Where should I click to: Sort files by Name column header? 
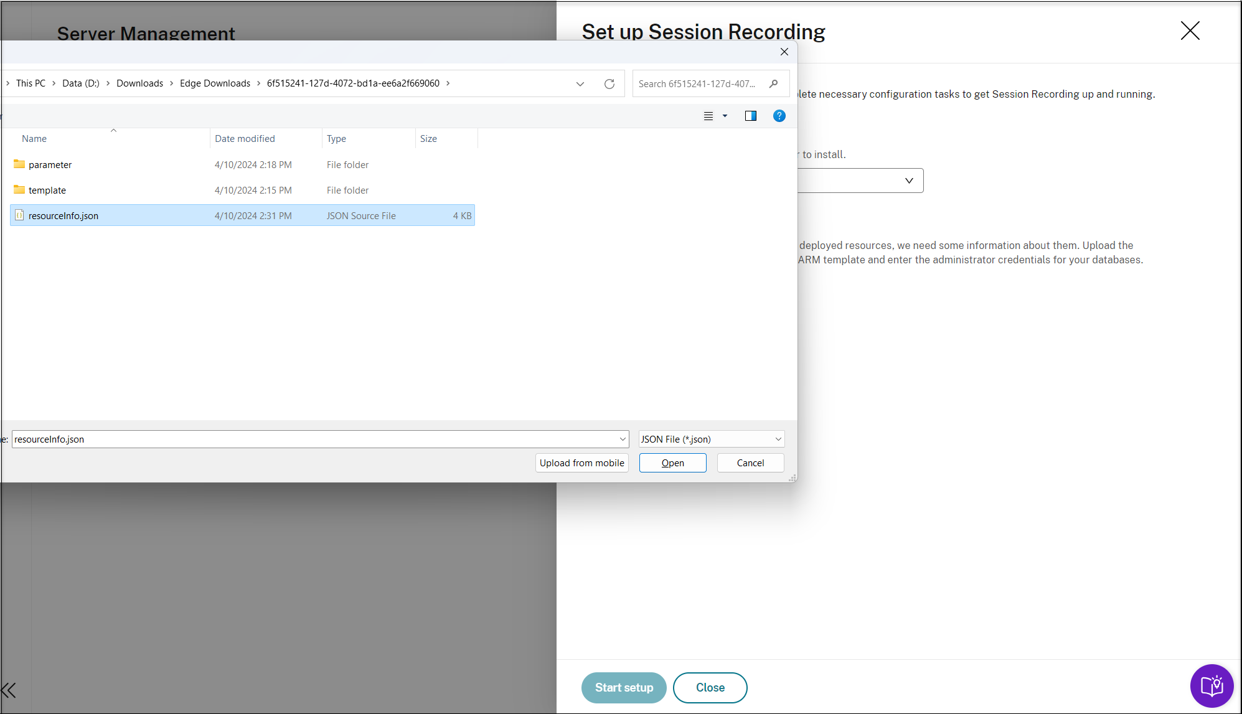[x=34, y=138]
